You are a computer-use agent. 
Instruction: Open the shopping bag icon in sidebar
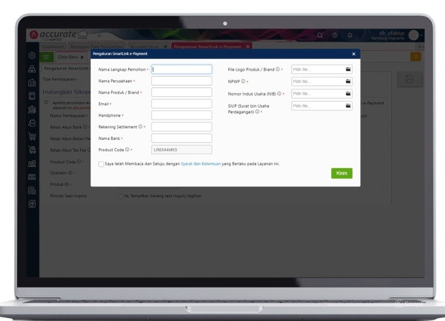click(x=32, y=123)
